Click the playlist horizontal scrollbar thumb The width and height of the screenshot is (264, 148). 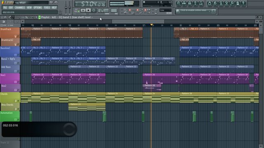pyautogui.click(x=138, y=21)
